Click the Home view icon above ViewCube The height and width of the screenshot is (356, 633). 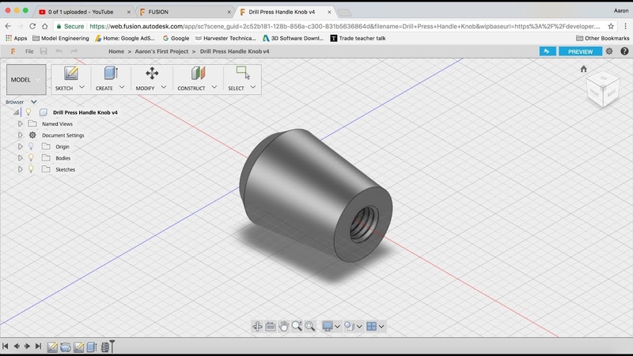pos(583,69)
